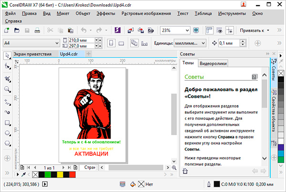Open the undo history dropdown arrow
Image resolution: width=286 pixels, height=192 pixels.
(x=91, y=30)
